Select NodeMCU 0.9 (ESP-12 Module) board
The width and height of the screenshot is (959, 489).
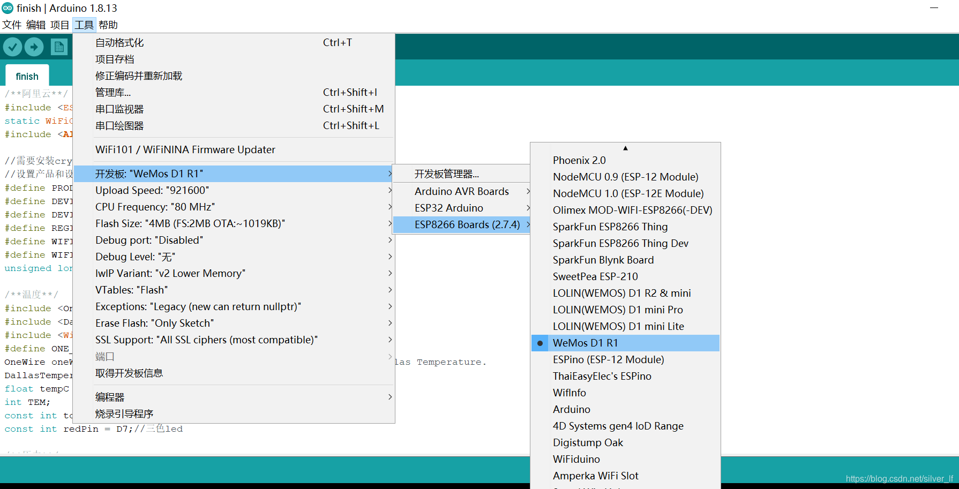coord(625,177)
